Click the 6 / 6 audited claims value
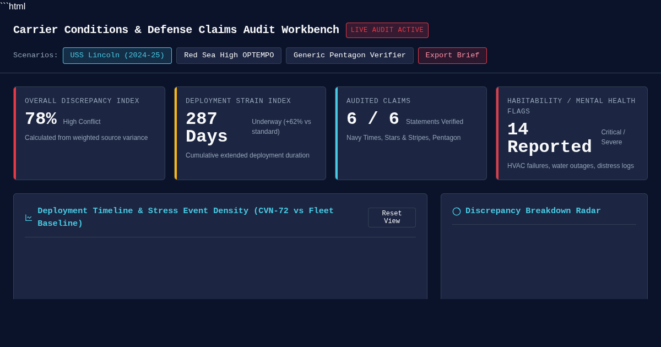 tap(373, 119)
